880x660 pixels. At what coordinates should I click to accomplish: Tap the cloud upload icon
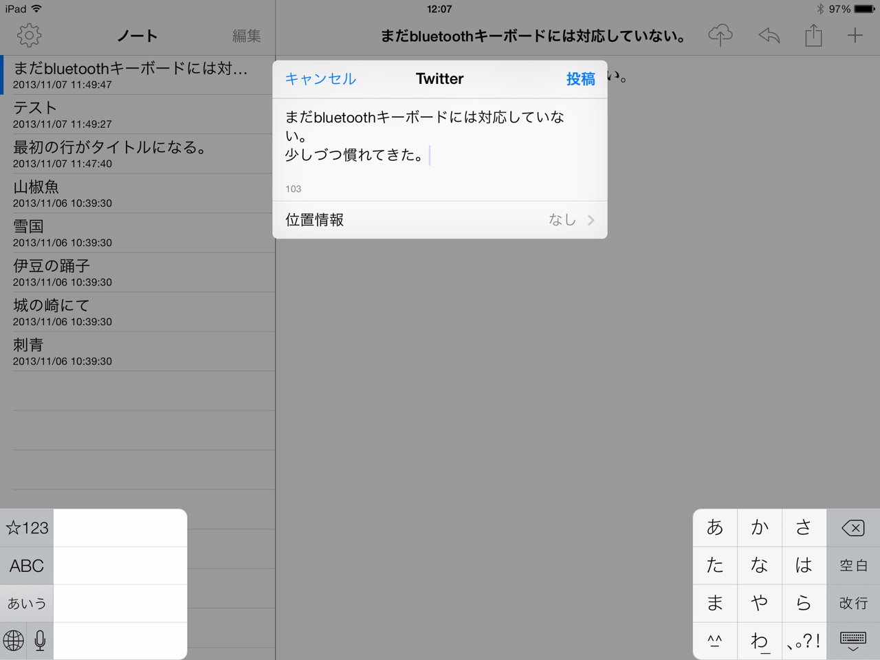tap(720, 35)
